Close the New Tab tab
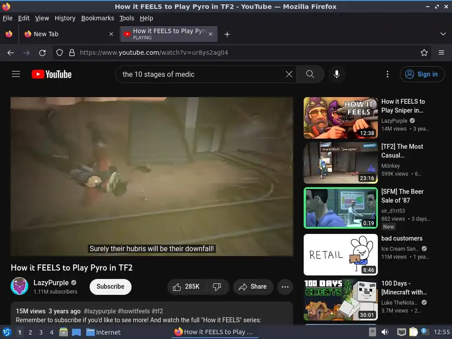 pyautogui.click(x=111, y=34)
